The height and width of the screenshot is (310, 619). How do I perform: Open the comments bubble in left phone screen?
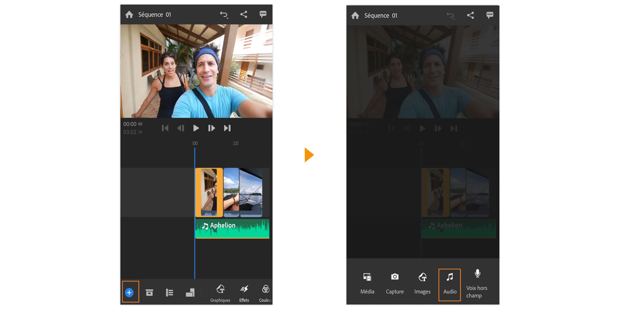(263, 14)
